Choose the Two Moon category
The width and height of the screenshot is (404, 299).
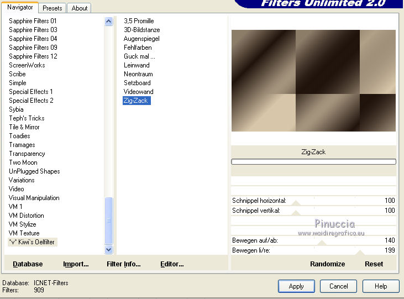tap(23, 162)
